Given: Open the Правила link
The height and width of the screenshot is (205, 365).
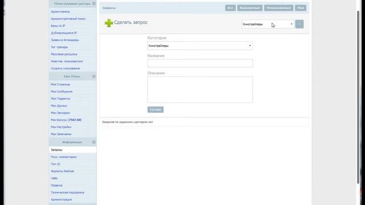Looking at the screenshot, I should pyautogui.click(x=56, y=186).
